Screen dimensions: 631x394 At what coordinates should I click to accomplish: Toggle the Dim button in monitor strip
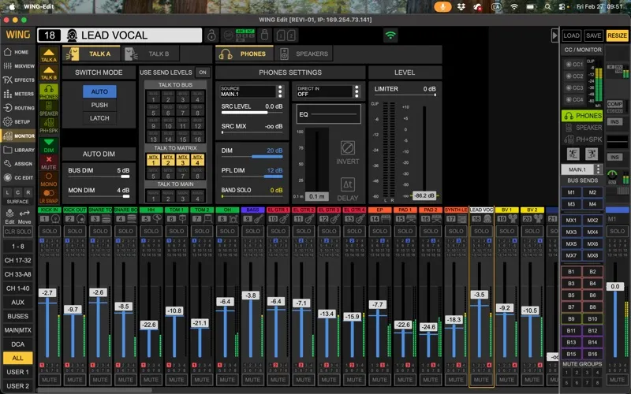pyautogui.click(x=49, y=146)
